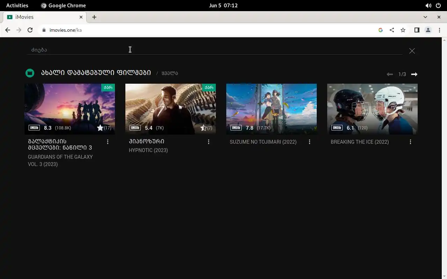This screenshot has width=447, height=279.
Task: Open options menu for Hypnotic
Action: [x=208, y=142]
